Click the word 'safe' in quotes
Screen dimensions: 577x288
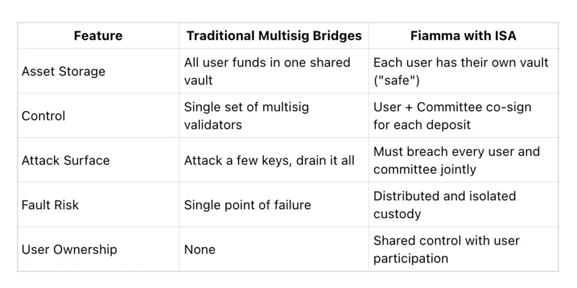(396, 80)
